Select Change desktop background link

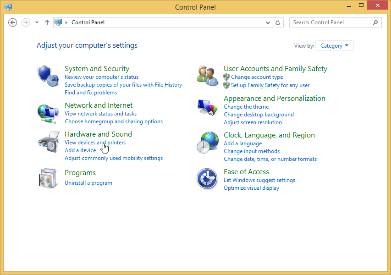click(259, 115)
